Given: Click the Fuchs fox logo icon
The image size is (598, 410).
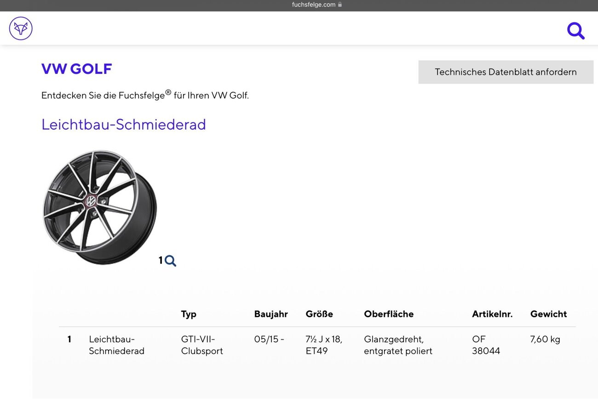Looking at the screenshot, I should point(21,28).
